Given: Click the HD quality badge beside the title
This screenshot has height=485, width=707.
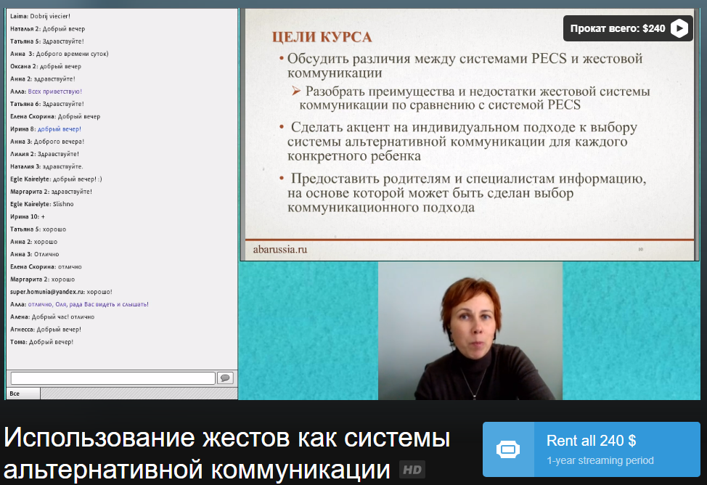Looking at the screenshot, I should [x=412, y=470].
